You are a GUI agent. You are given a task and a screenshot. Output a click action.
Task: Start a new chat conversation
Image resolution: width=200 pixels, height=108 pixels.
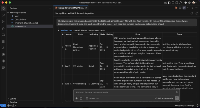coord(197,13)
